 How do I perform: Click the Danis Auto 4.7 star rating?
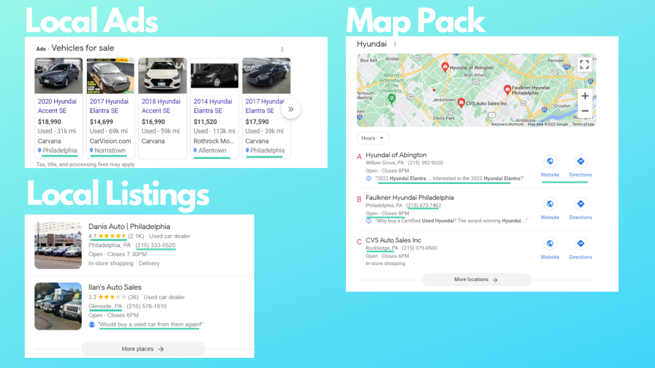[x=107, y=236]
